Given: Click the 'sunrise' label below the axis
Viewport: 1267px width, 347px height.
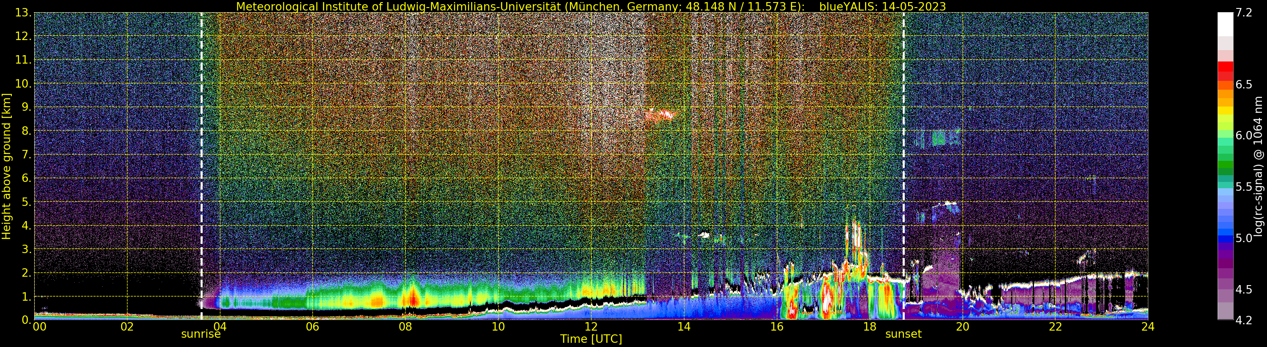Looking at the screenshot, I should click(x=201, y=334).
